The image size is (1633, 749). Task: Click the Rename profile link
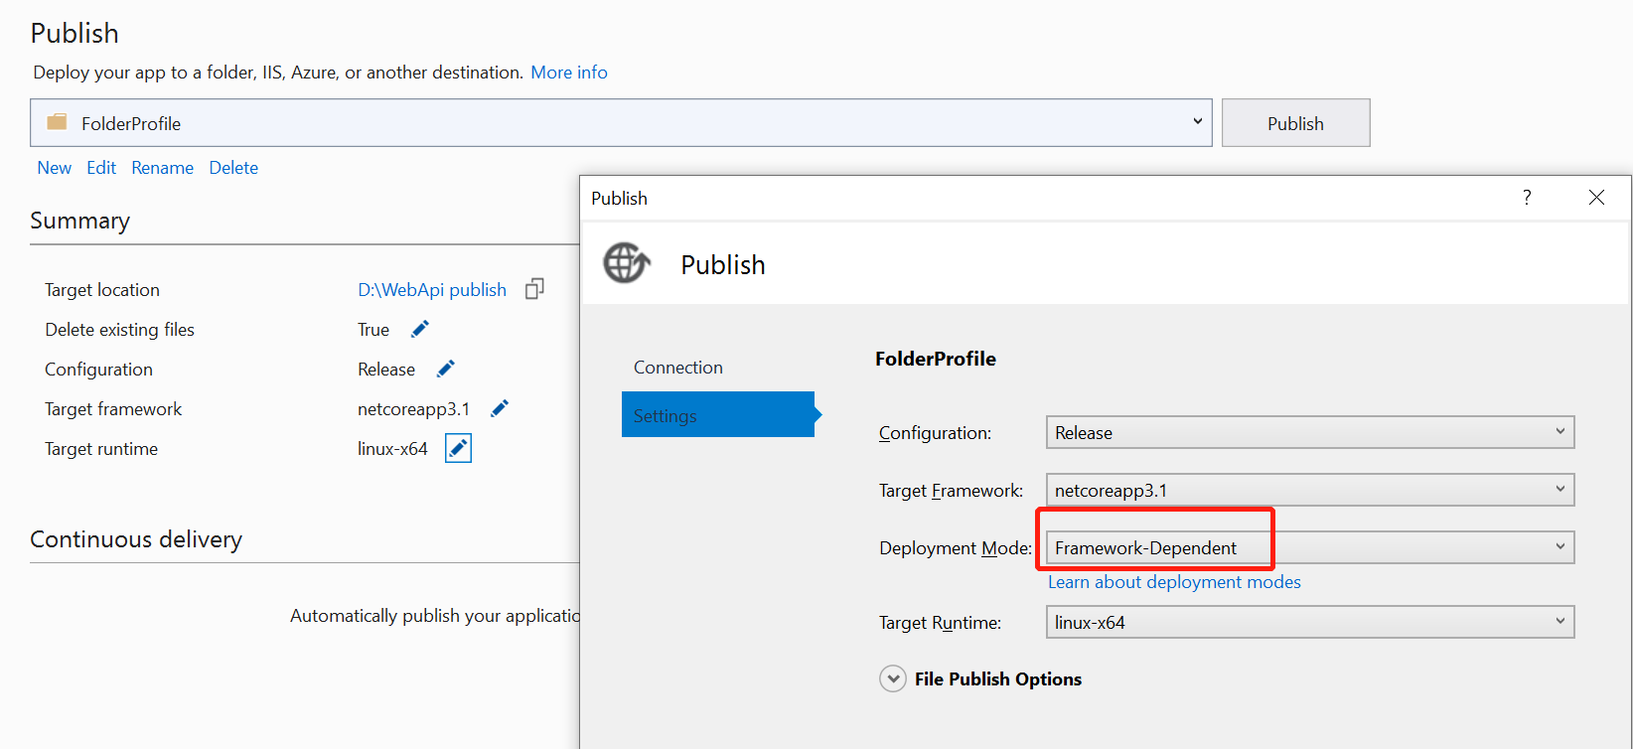[x=162, y=167]
